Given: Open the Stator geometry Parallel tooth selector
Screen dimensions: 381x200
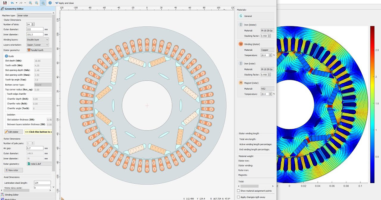Looking at the screenshot, I should pyautogui.click(x=39, y=50).
